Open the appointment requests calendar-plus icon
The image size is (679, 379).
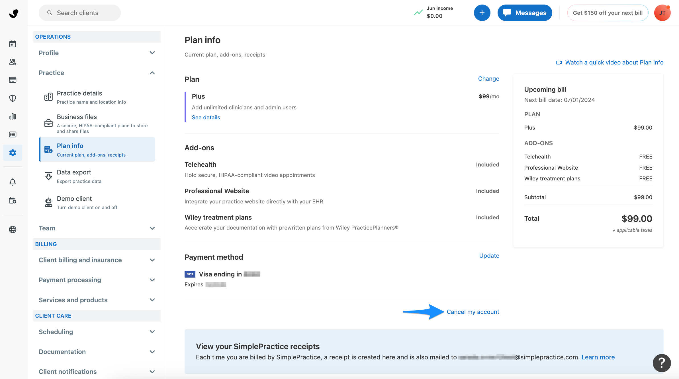coord(13,201)
